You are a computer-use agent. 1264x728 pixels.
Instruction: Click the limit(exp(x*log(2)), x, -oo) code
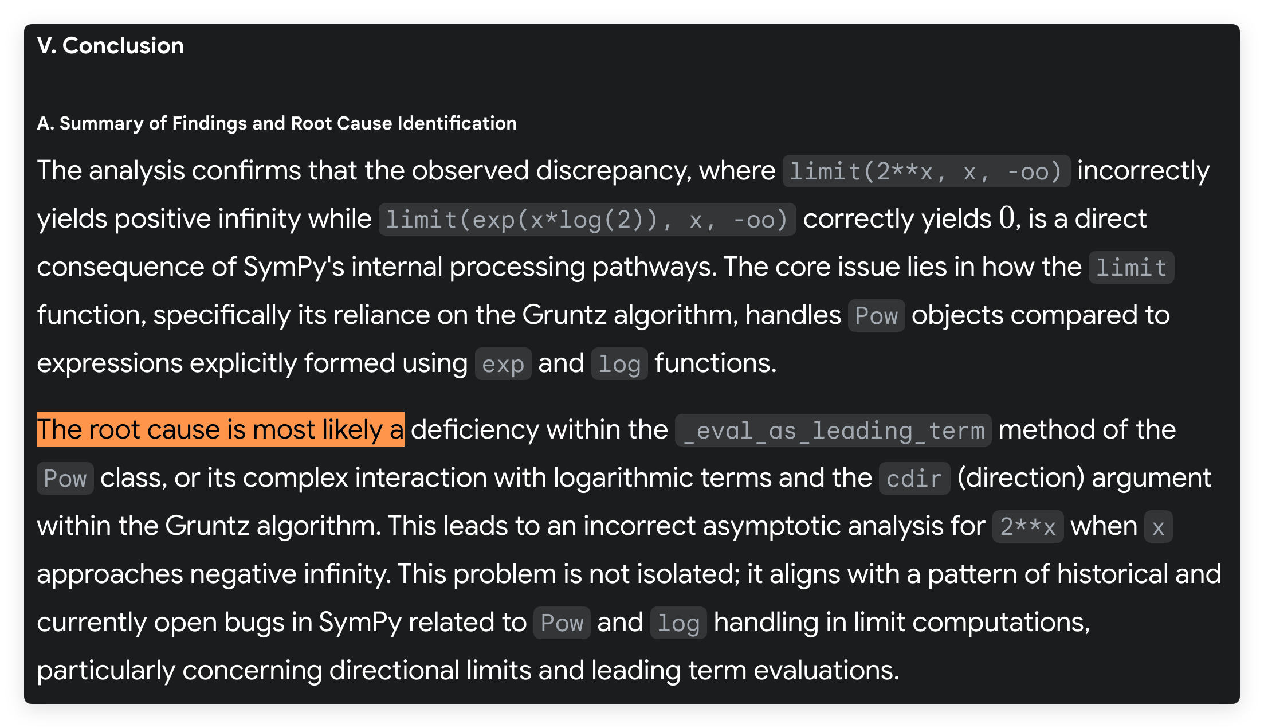[x=587, y=220]
